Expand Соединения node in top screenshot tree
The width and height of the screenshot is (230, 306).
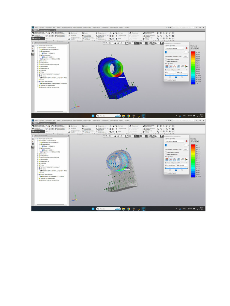pos(37,63)
